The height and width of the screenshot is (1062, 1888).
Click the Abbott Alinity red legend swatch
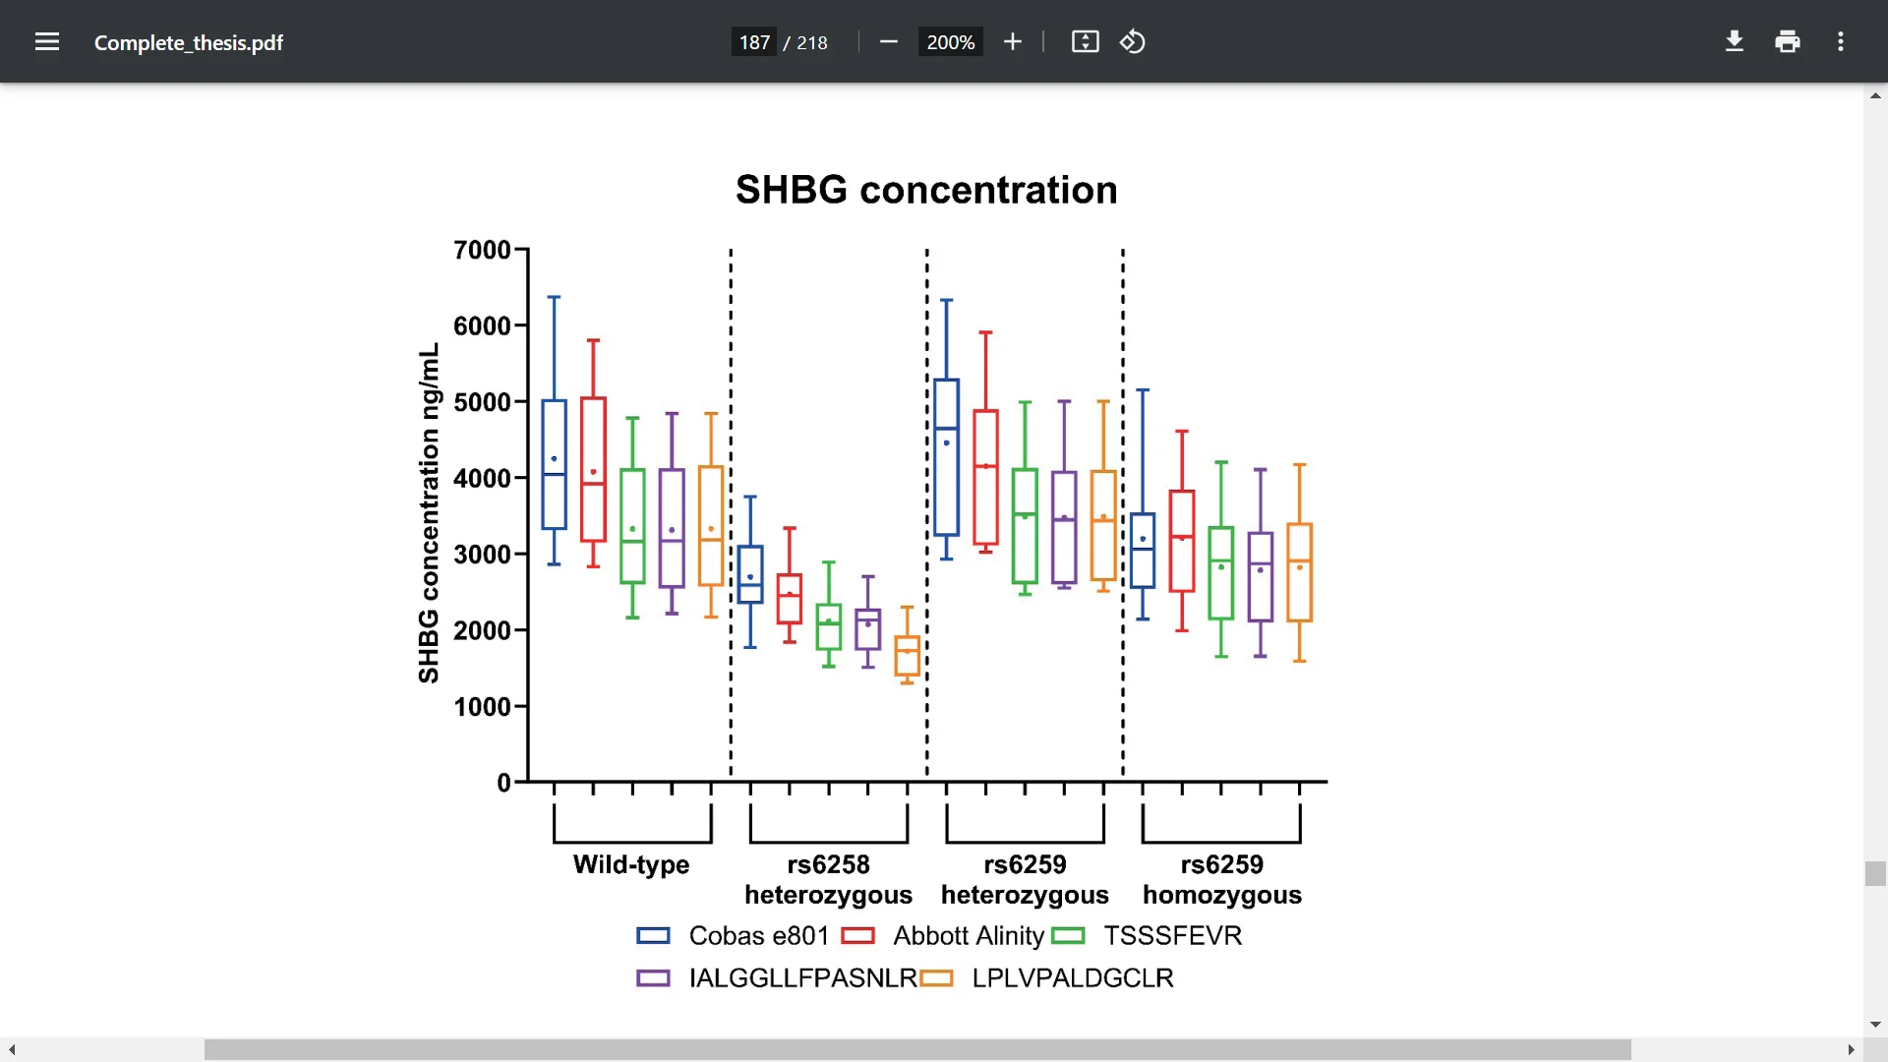857,936
